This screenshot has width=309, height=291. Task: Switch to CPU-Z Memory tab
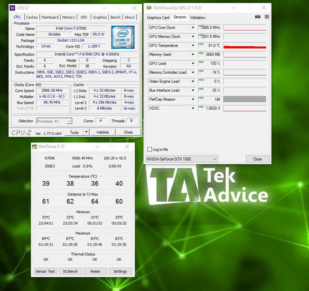[69, 17]
